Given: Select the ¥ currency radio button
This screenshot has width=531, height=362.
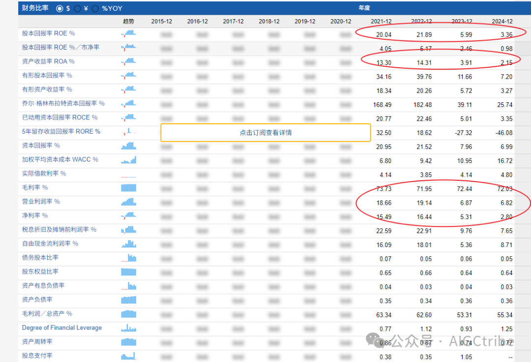Looking at the screenshot, I should [x=78, y=8].
